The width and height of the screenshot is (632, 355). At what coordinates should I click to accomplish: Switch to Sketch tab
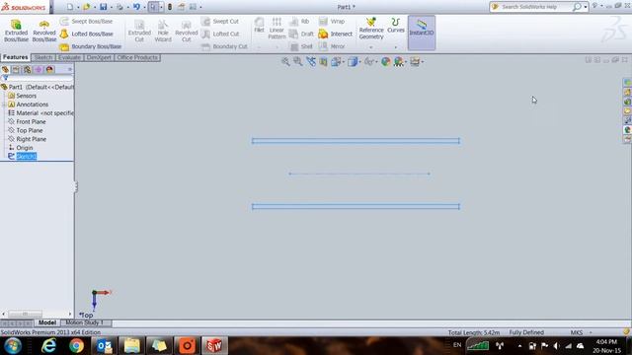pyautogui.click(x=43, y=57)
